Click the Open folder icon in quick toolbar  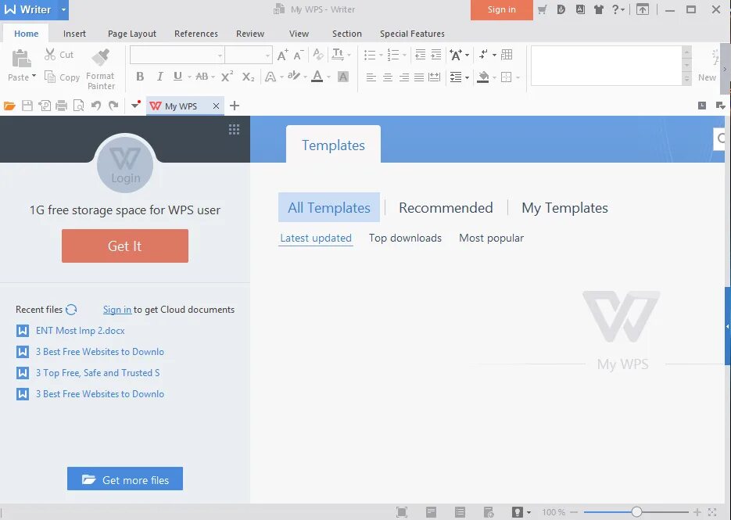[9, 106]
